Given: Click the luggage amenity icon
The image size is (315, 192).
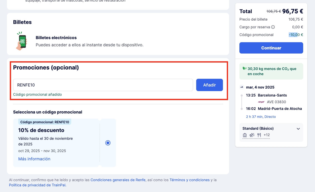Looking at the screenshot, I should point(245,135).
